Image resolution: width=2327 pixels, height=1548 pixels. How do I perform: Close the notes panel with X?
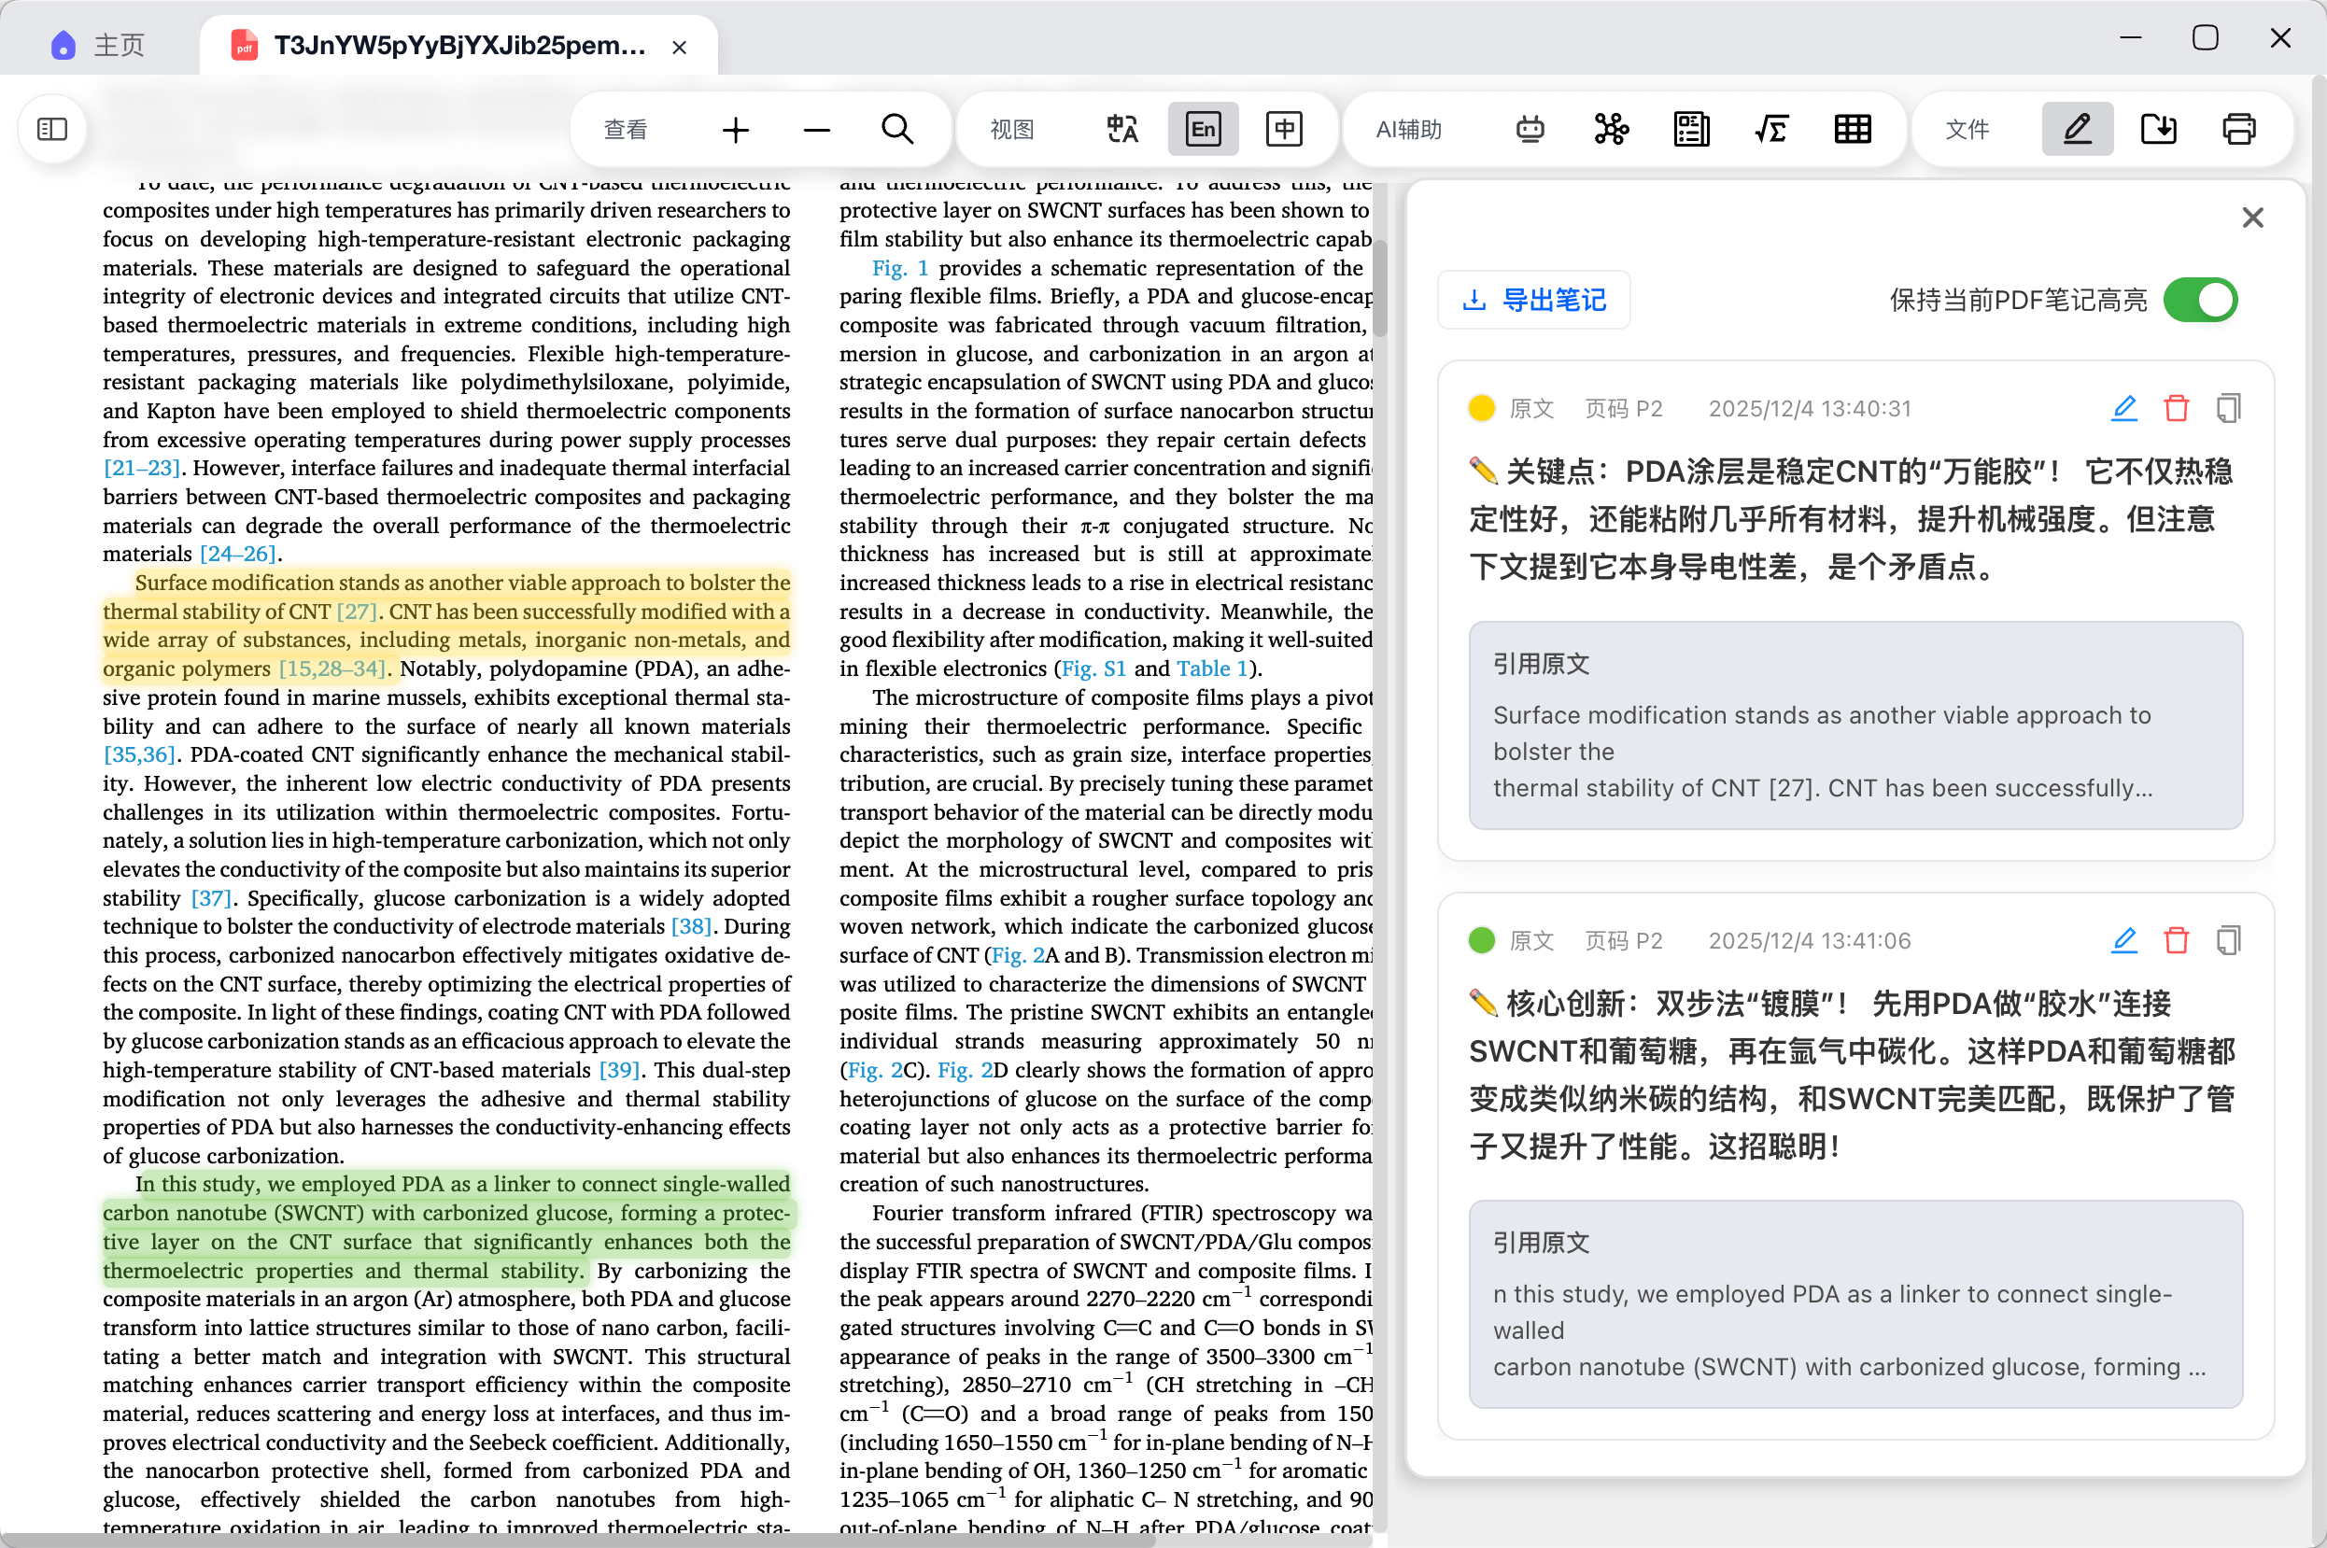(2252, 218)
